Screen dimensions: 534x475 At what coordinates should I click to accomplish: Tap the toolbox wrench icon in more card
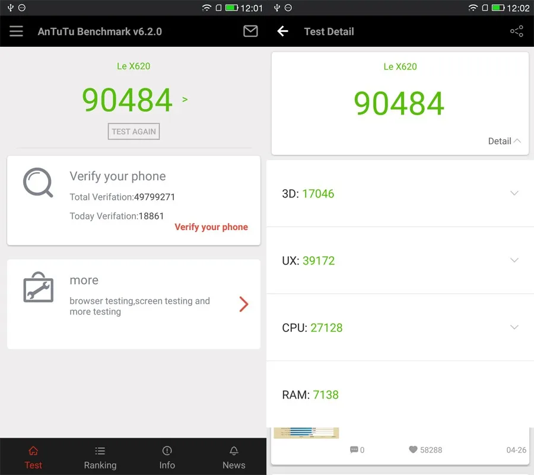(x=38, y=288)
